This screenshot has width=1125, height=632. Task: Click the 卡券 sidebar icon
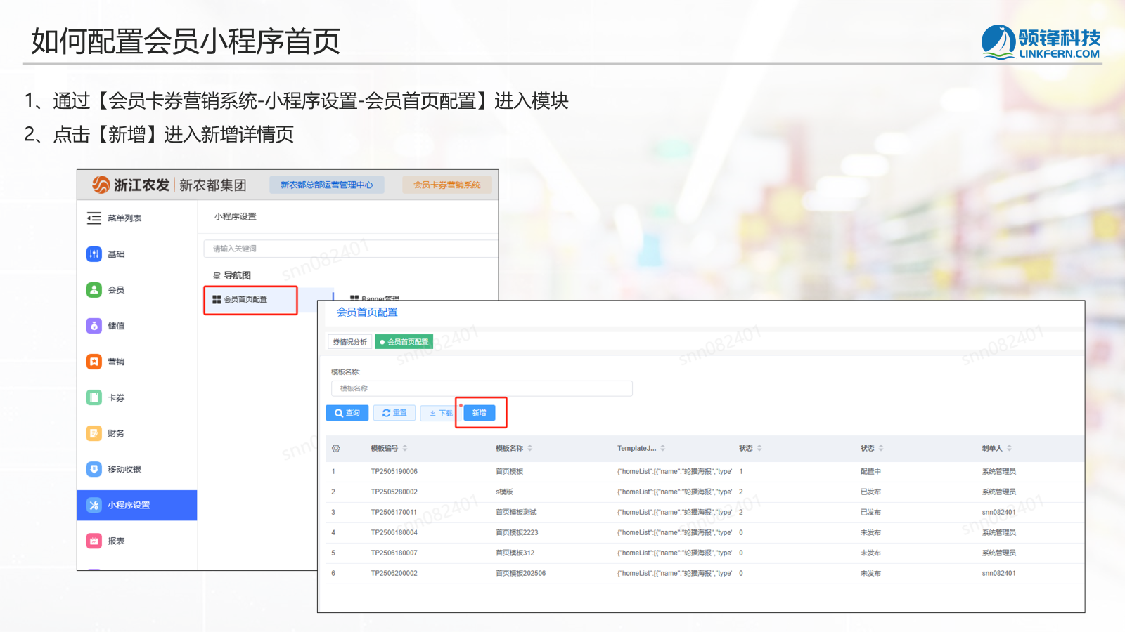tap(94, 397)
